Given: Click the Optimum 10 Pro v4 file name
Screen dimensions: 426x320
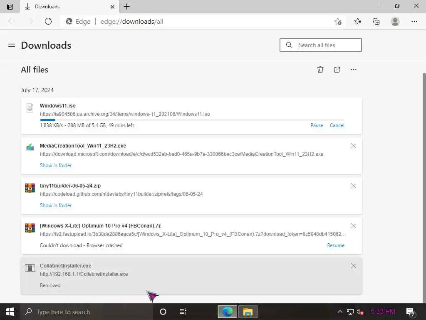Looking at the screenshot, I should pos(100,225).
